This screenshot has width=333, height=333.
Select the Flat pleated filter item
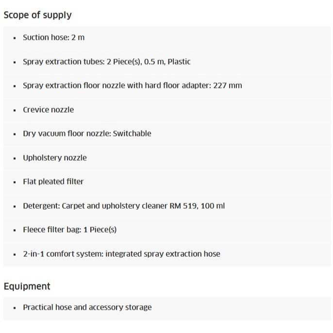pos(53,182)
